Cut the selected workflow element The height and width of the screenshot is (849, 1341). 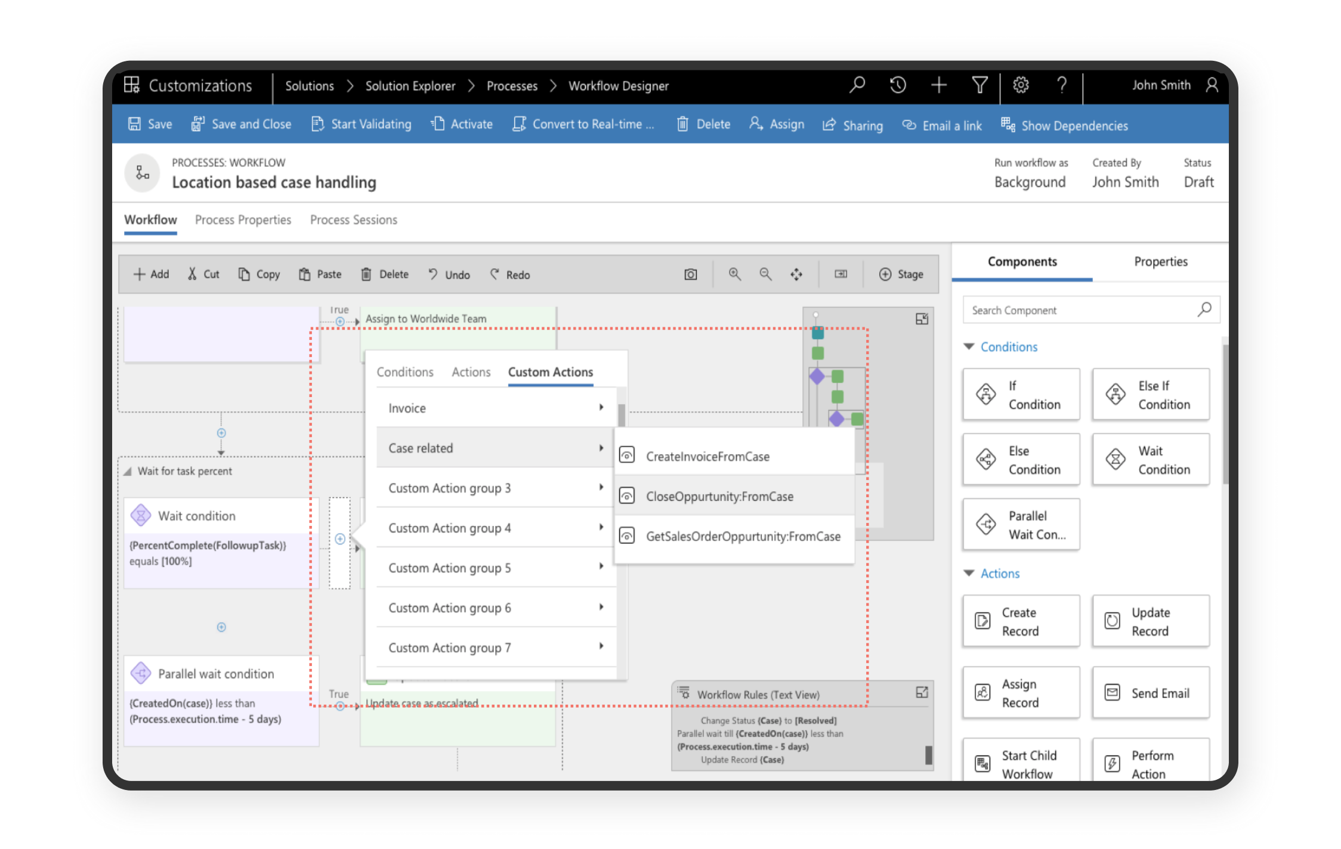pos(203,274)
